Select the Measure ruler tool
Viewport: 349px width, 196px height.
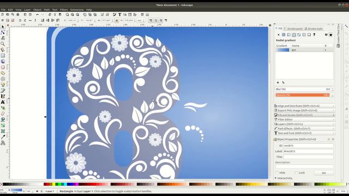[x=3, y=50]
